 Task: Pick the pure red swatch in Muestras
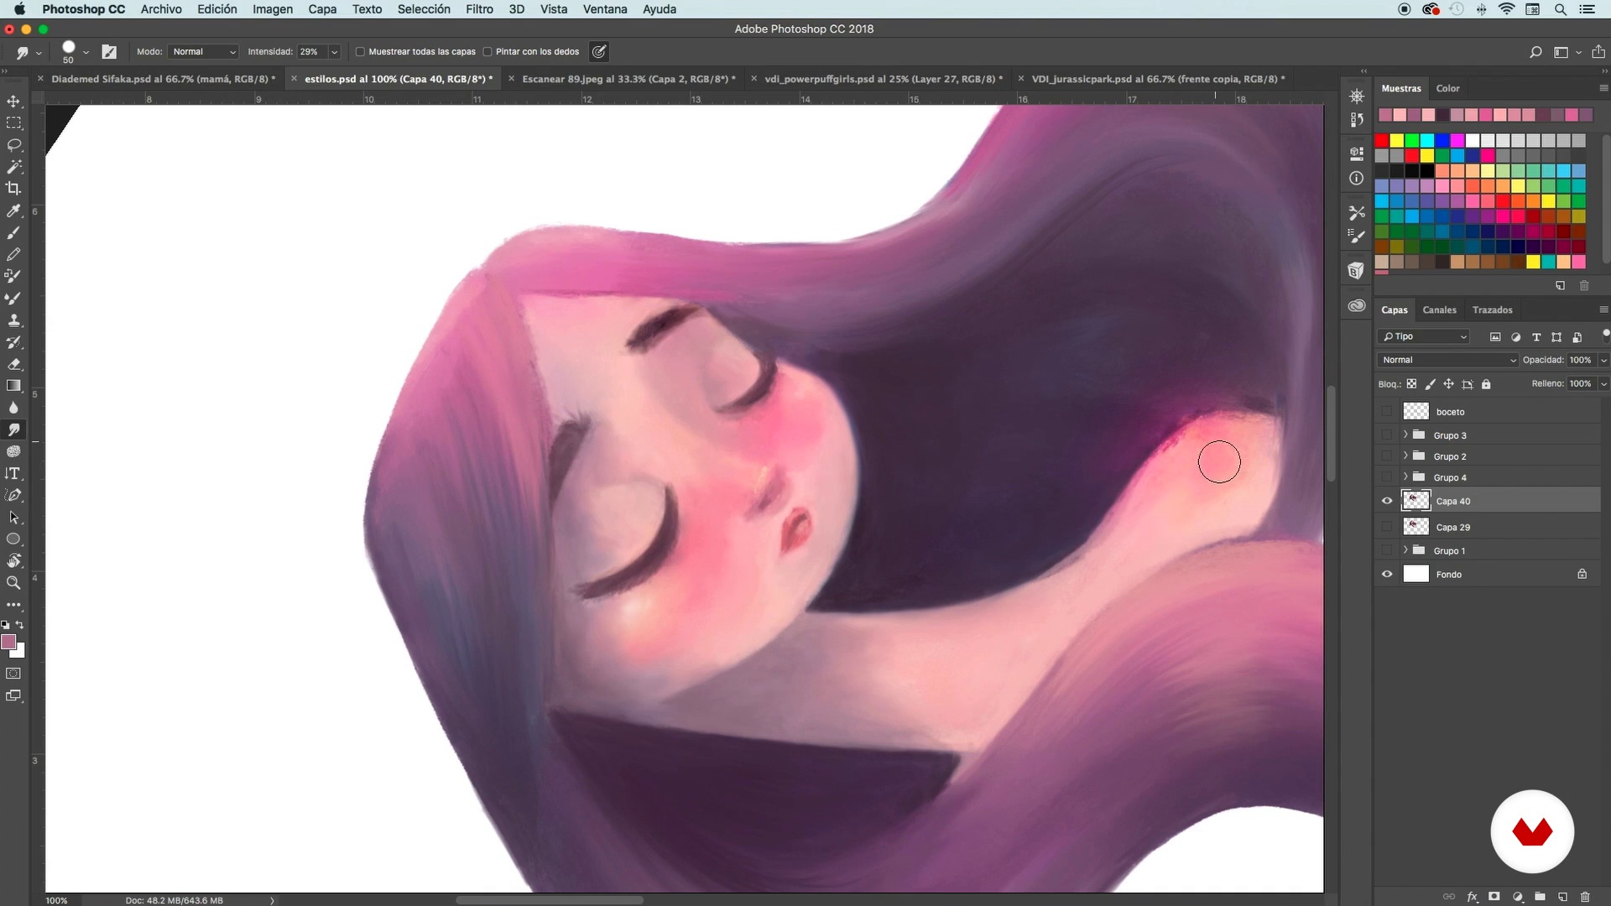tap(1381, 141)
